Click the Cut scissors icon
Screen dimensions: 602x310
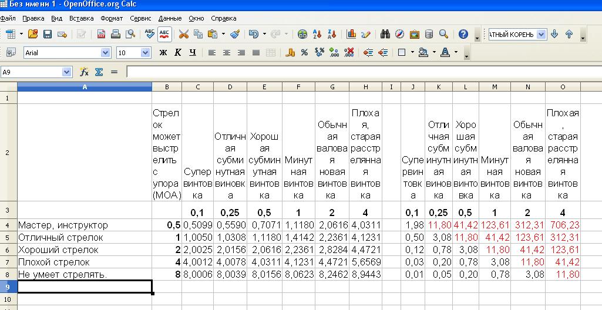pos(183,34)
